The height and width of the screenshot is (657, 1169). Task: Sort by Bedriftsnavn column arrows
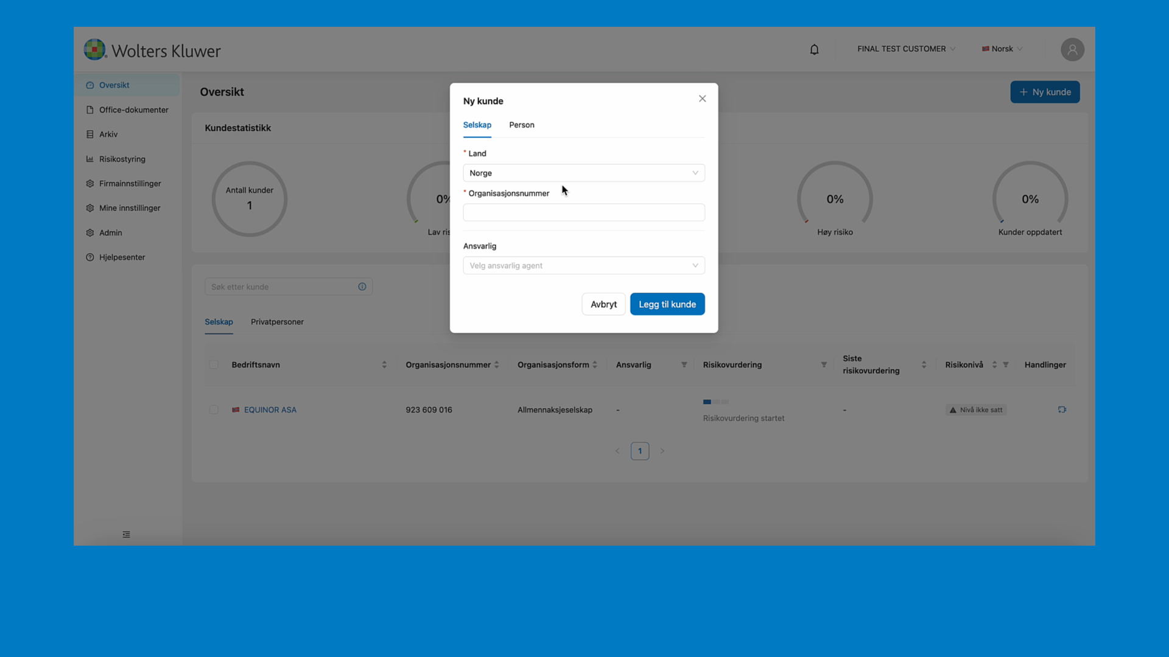pyautogui.click(x=384, y=365)
